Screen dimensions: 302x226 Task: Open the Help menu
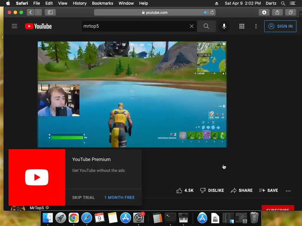(x=144, y=3)
